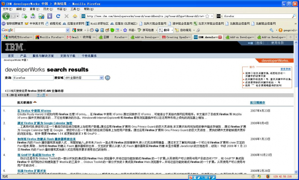The width and height of the screenshot is (299, 180).
Task: Click the new tab icon with green plus
Action: coord(24,16)
